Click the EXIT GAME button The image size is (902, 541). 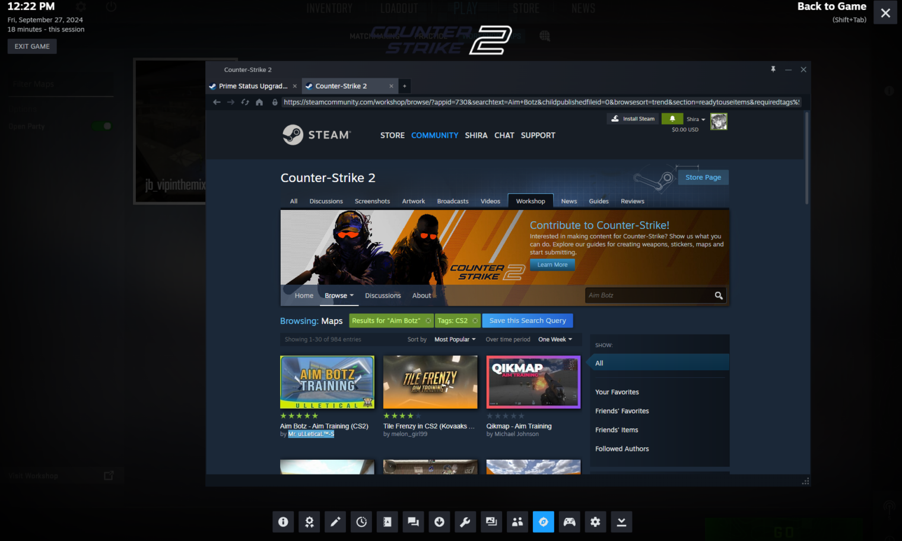tap(32, 46)
